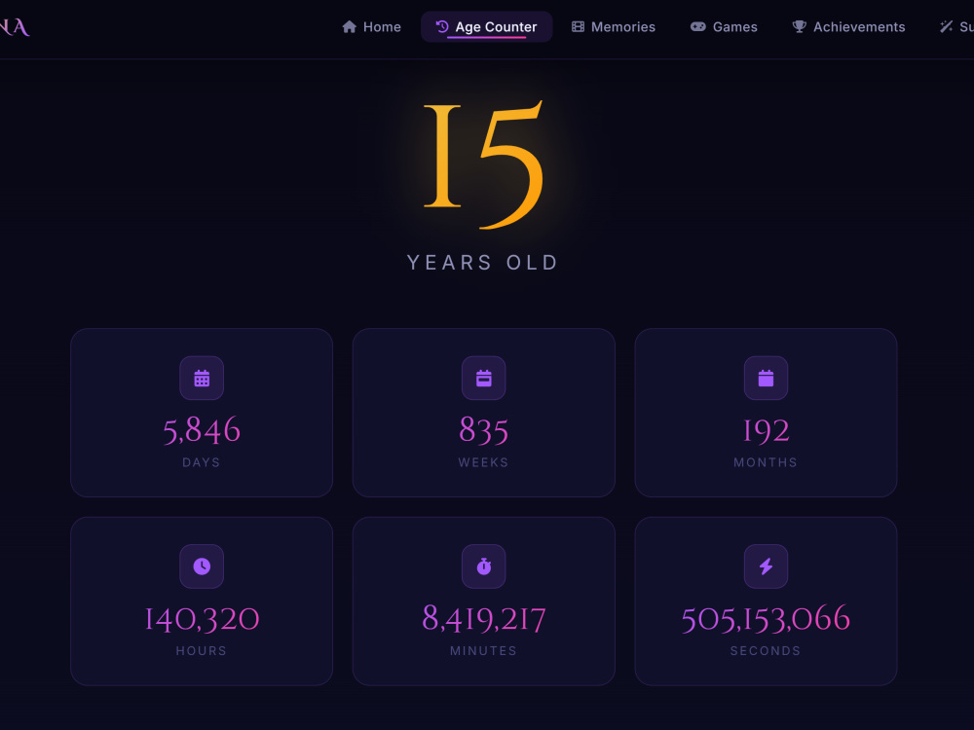Viewport: 974px width, 730px height.
Task: Click the MONTHS label
Action: click(x=766, y=462)
